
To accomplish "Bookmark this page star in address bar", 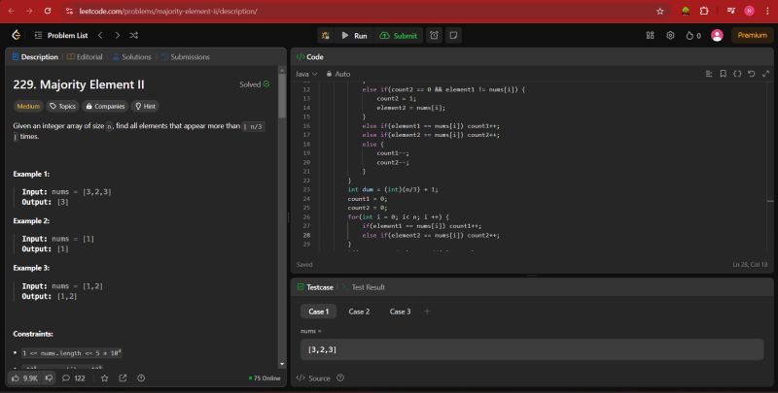I will pyautogui.click(x=660, y=11).
